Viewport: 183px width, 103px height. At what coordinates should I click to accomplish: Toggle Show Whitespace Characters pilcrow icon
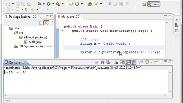tap(126, 4)
